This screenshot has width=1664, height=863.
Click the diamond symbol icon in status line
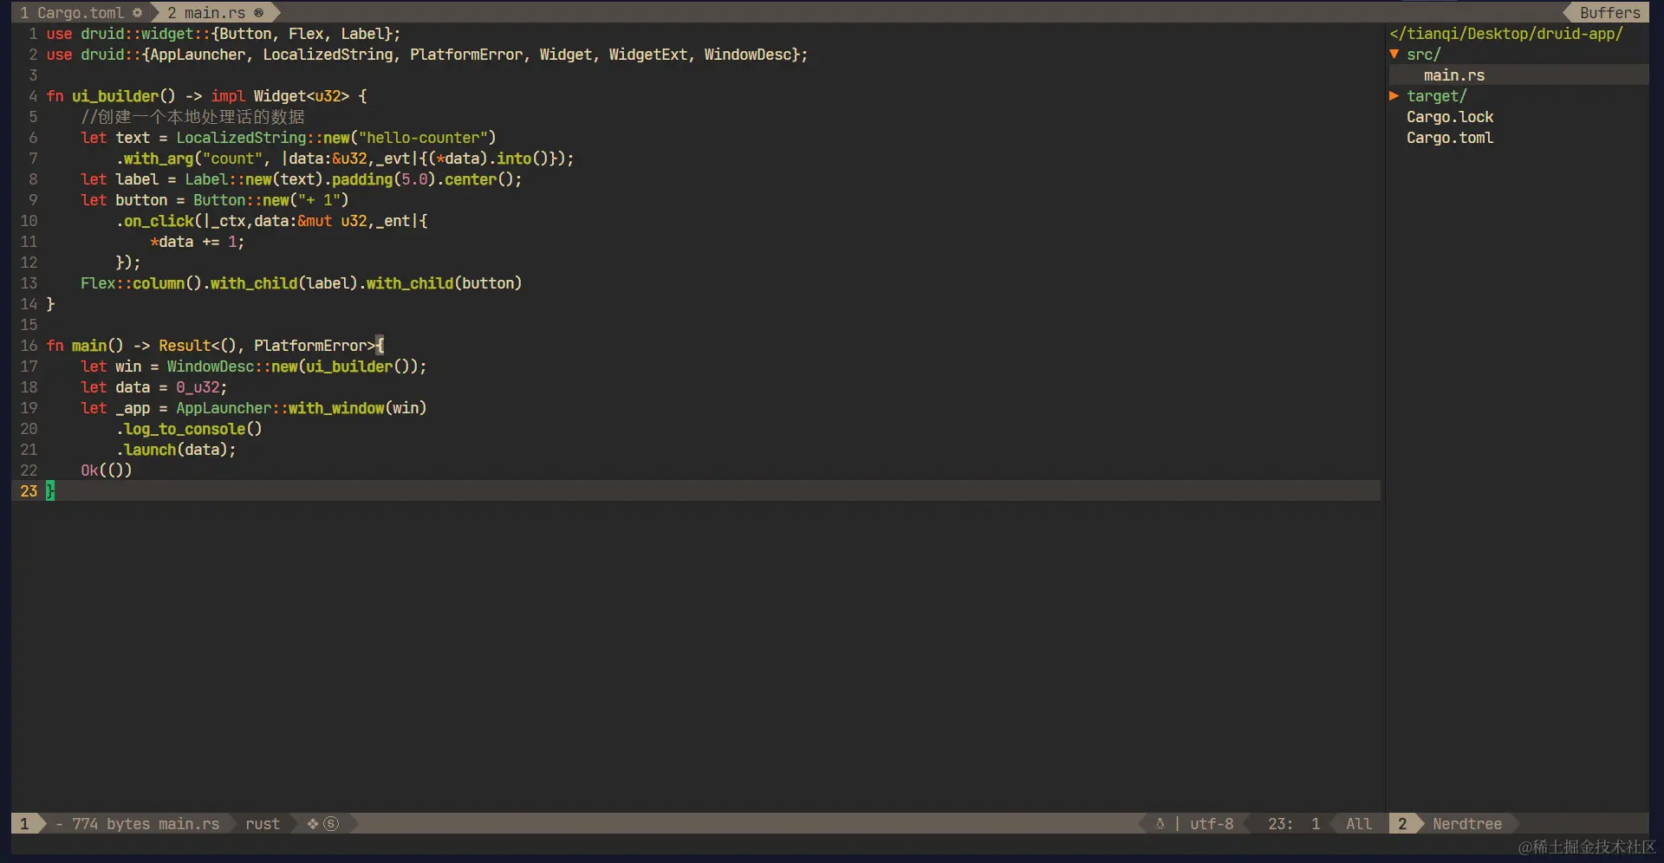tap(313, 823)
